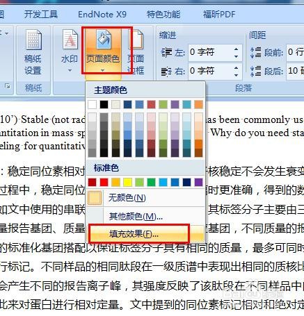This screenshot has height=316, width=304.
Task: Select 无颜色(N) in the color menu
Action: (x=146, y=198)
